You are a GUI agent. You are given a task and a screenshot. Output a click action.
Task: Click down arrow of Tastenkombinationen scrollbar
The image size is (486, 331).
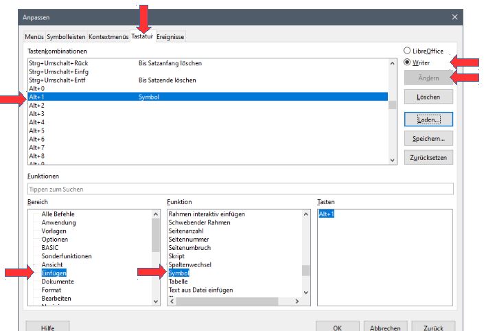393,160
